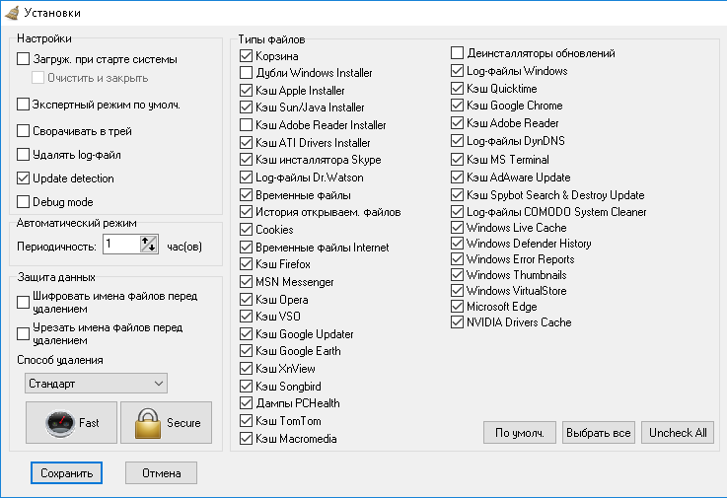Screen dimensions: 727x498
Task: Uncheck Кэш Google Chrome option
Action: coord(457,106)
